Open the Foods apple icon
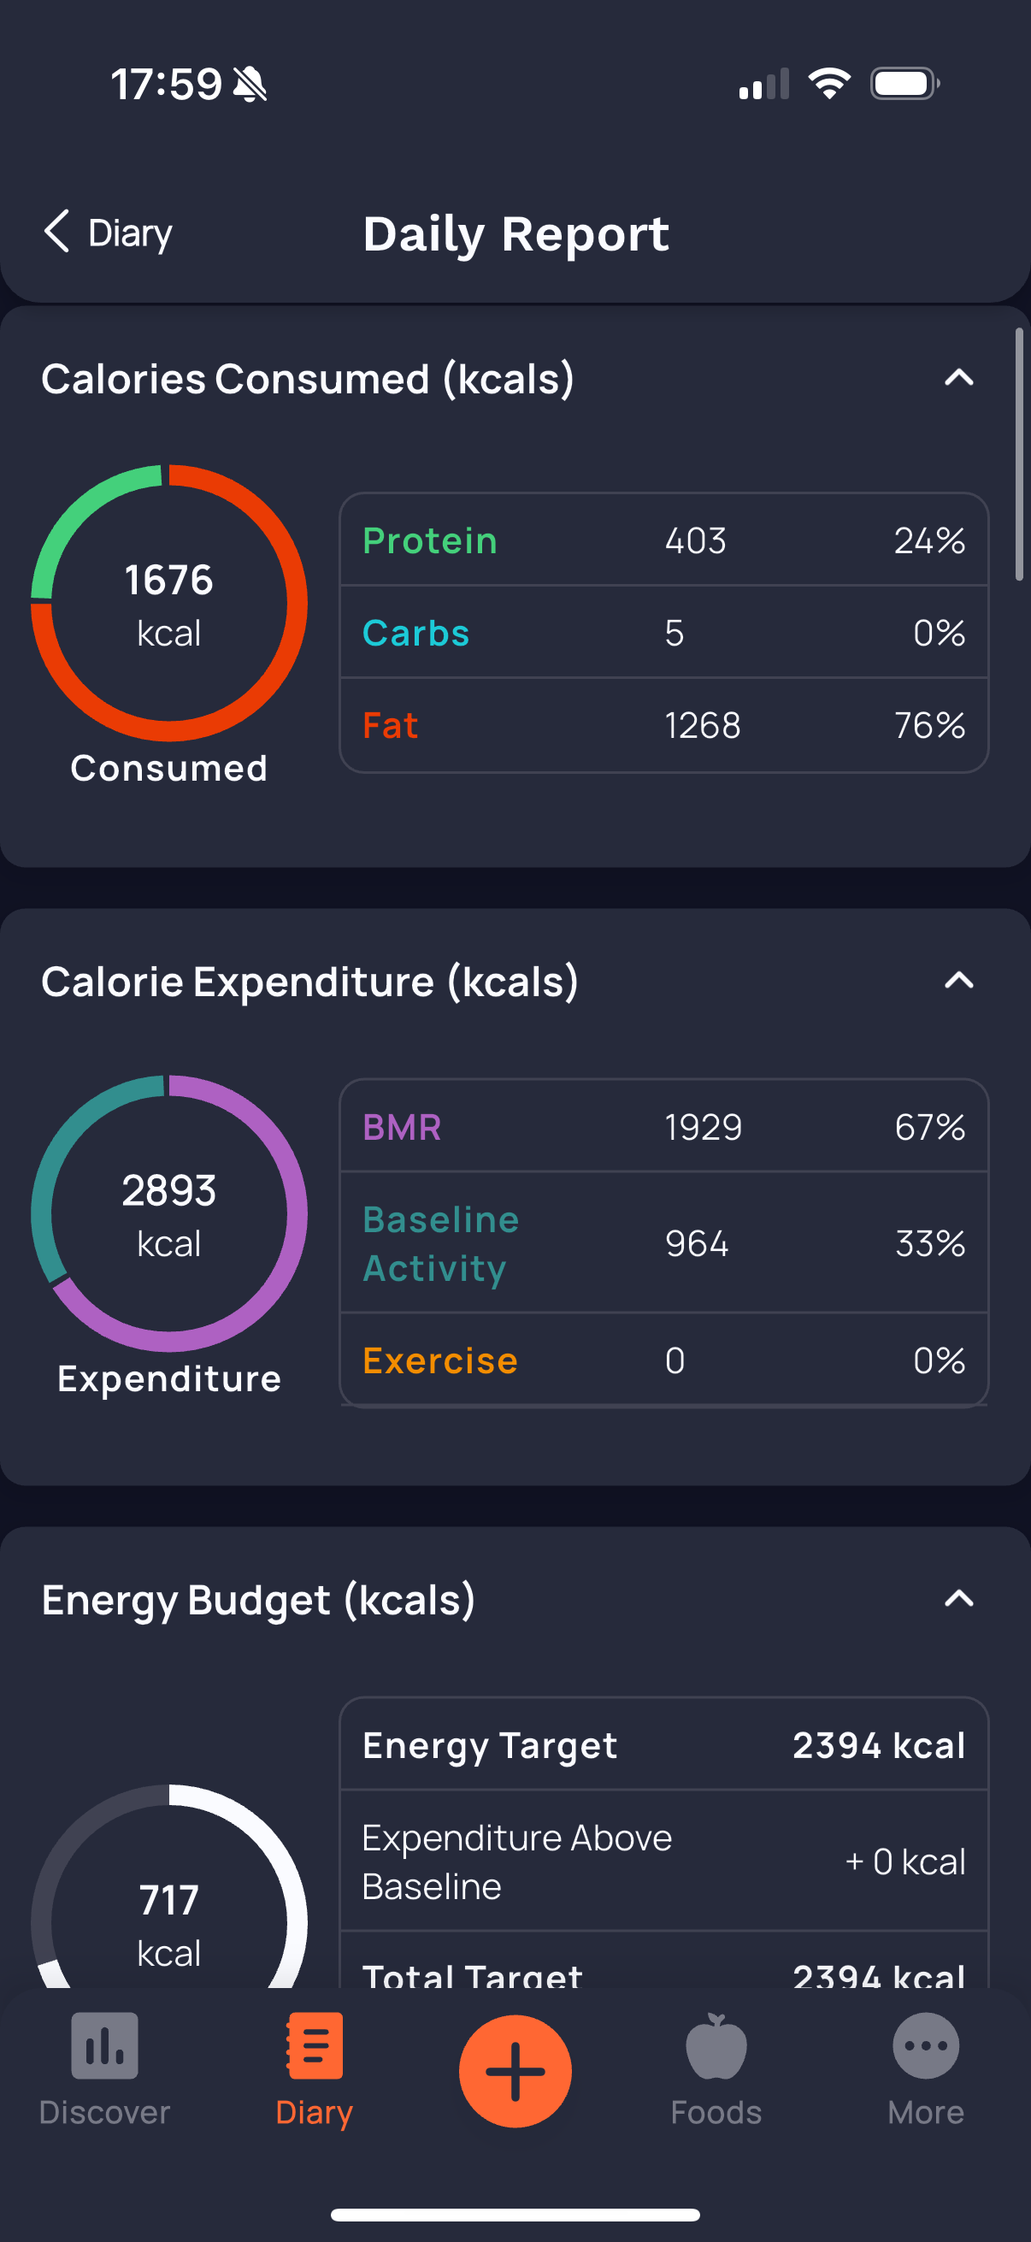The width and height of the screenshot is (1031, 2242). 716,2045
